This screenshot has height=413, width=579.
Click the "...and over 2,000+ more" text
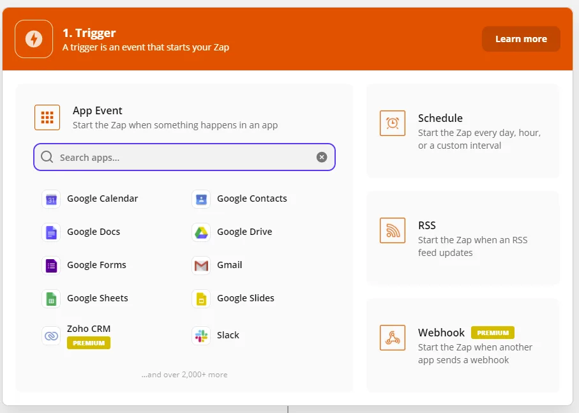[184, 375]
